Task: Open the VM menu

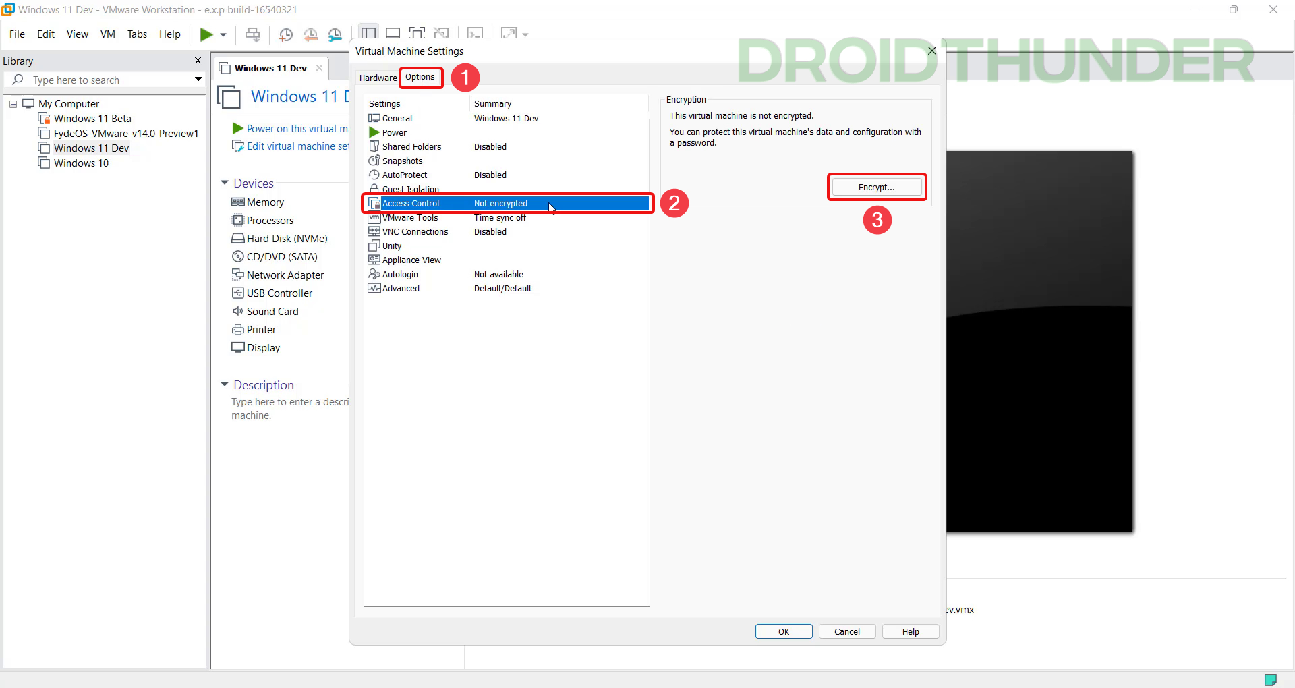Action: [x=108, y=34]
